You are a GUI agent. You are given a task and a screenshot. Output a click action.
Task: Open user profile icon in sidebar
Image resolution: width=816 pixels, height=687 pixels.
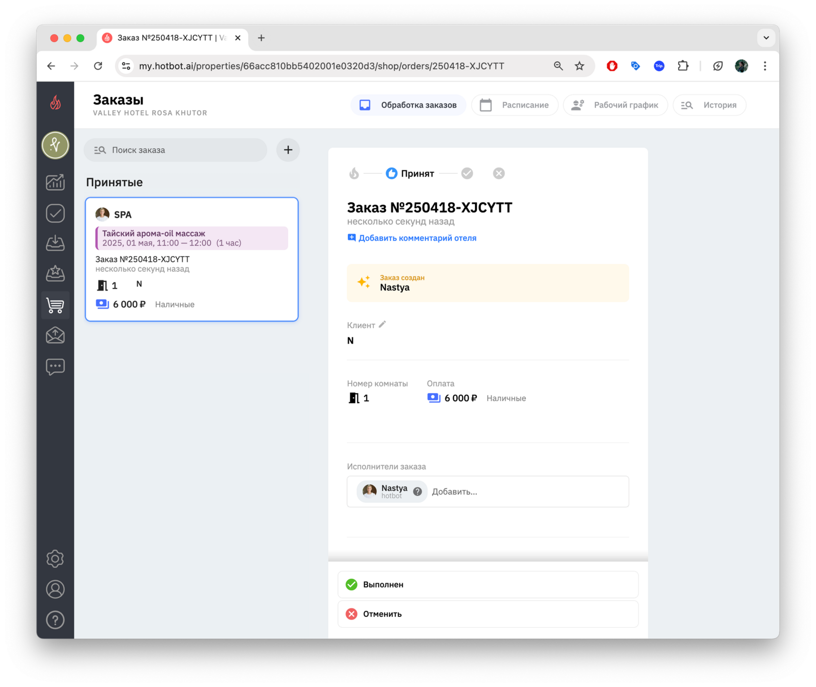tap(55, 589)
